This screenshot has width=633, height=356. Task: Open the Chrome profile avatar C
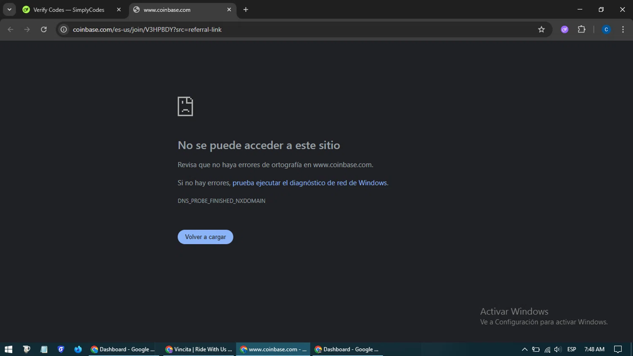(606, 30)
